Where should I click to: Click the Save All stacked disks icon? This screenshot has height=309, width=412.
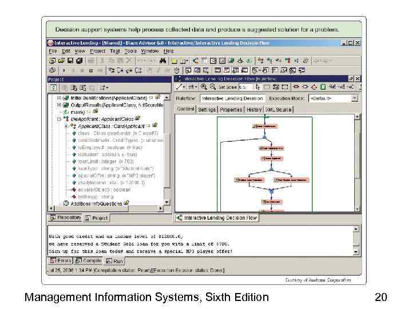[80, 61]
